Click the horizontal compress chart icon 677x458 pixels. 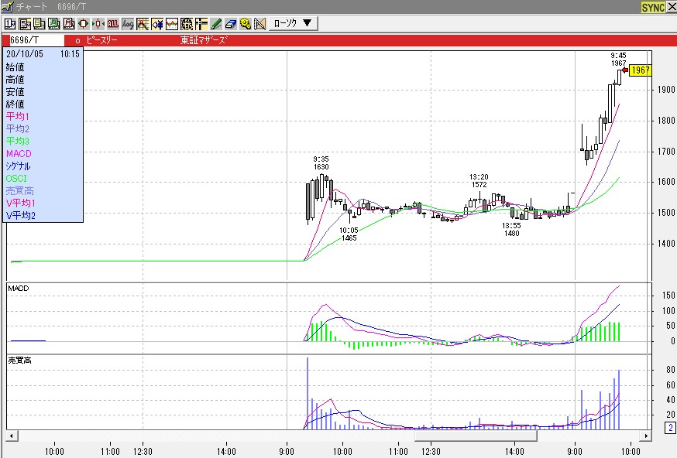[98, 23]
